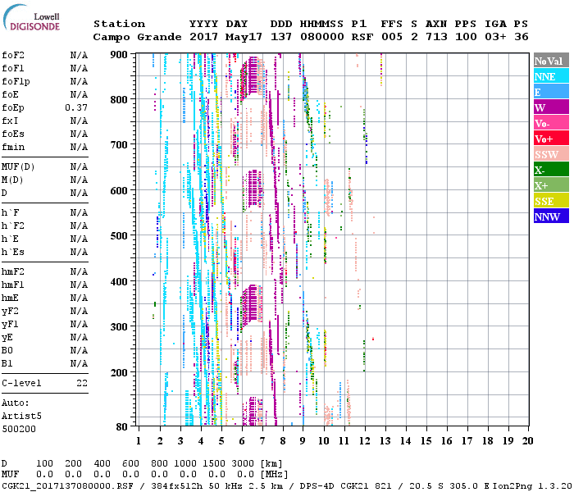Click the fmin parameter label
Image resolution: width=574 pixels, height=492 pixels.
pos(13,147)
